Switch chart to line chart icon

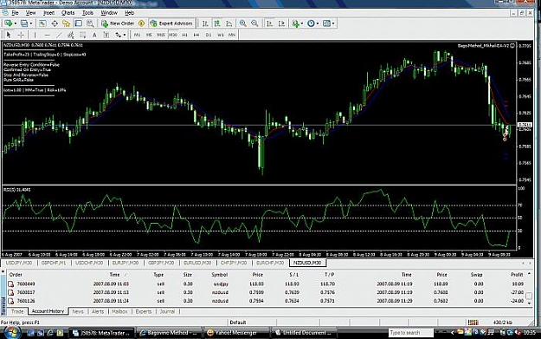pos(229,23)
